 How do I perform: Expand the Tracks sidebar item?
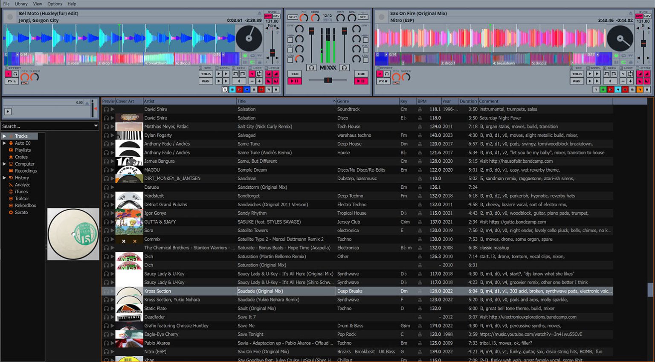pos(4,136)
